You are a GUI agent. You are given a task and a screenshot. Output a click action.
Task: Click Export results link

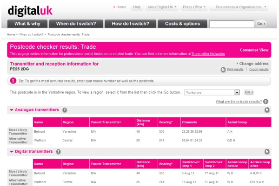pos(259,70)
